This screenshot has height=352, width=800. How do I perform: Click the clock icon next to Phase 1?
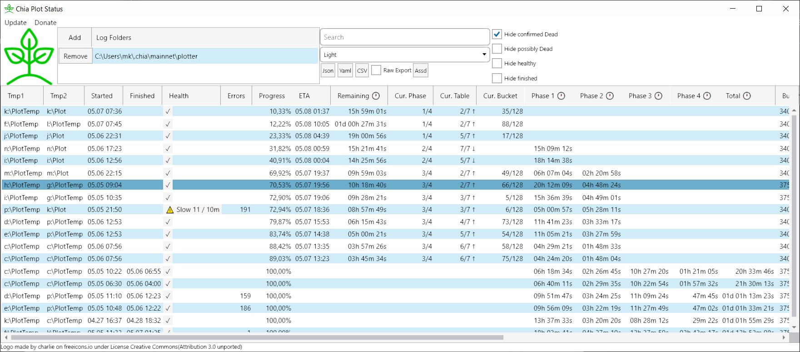(561, 96)
